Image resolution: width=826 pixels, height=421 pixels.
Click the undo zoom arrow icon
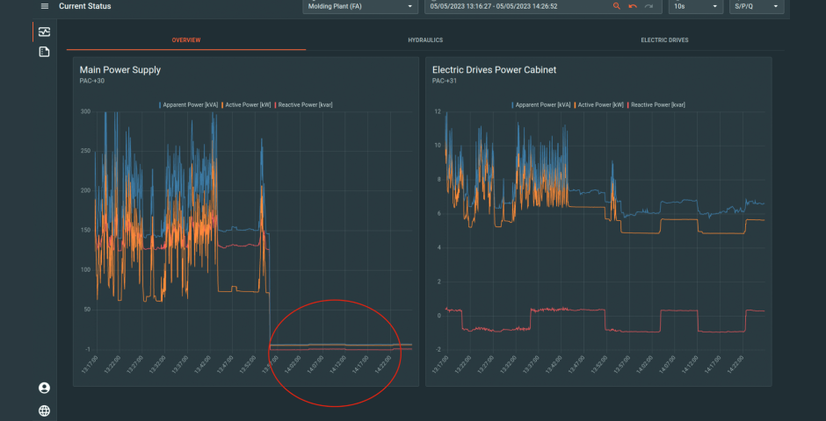pos(633,6)
